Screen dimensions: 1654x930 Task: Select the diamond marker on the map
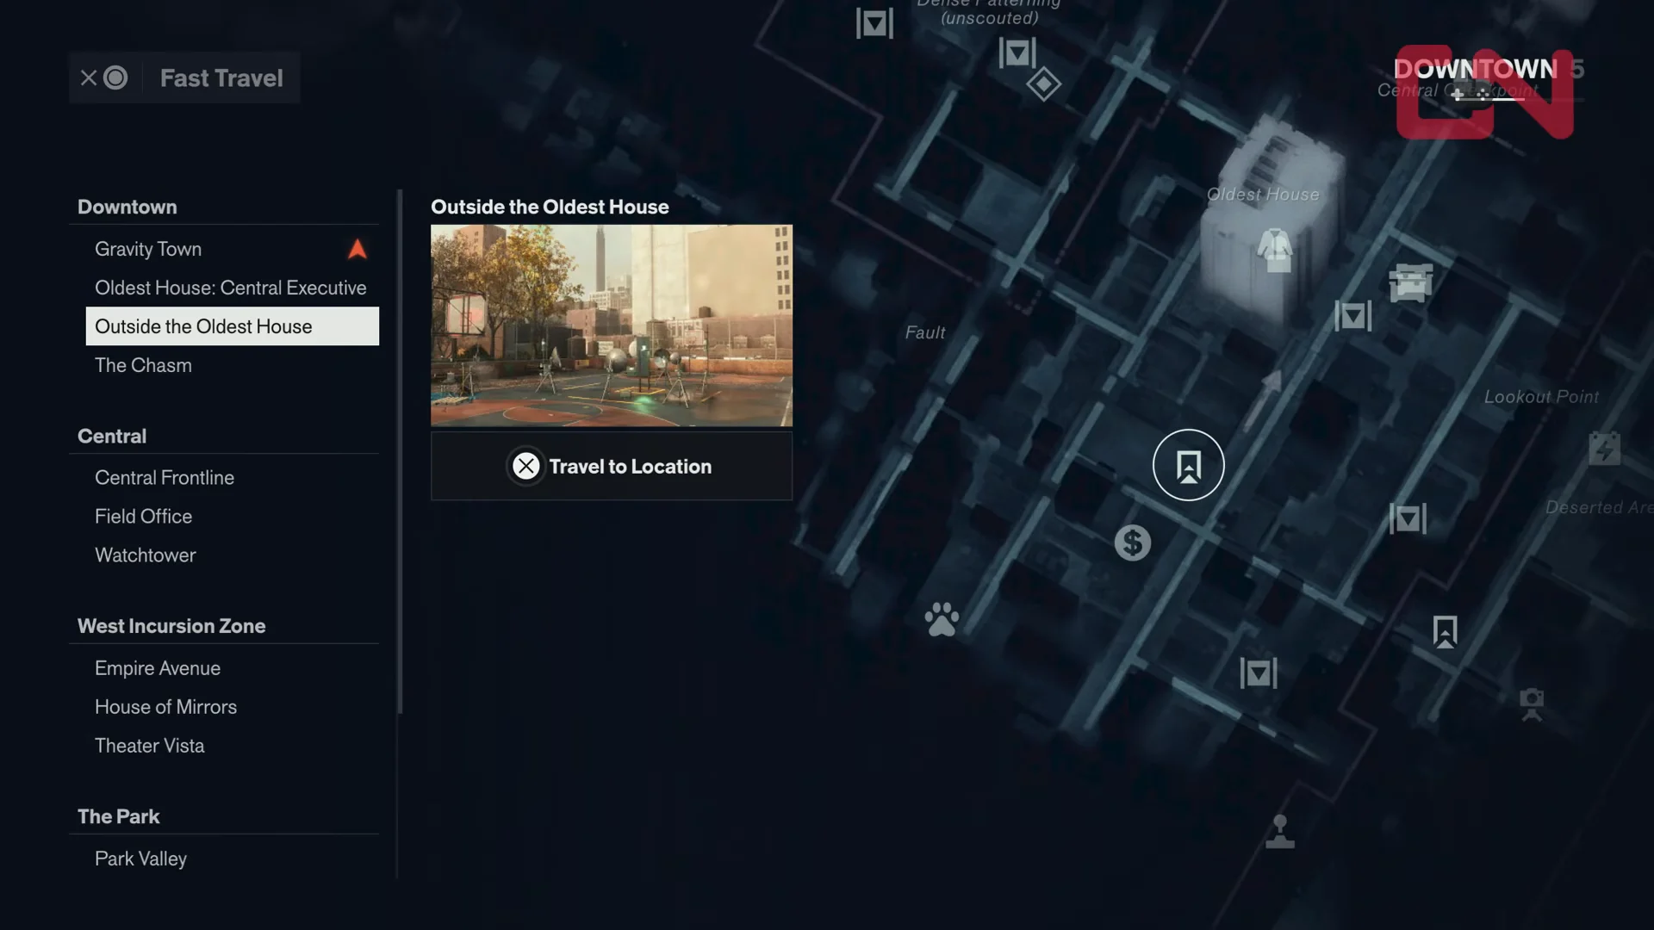point(1043,84)
